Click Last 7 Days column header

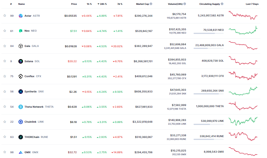pos(252,4)
